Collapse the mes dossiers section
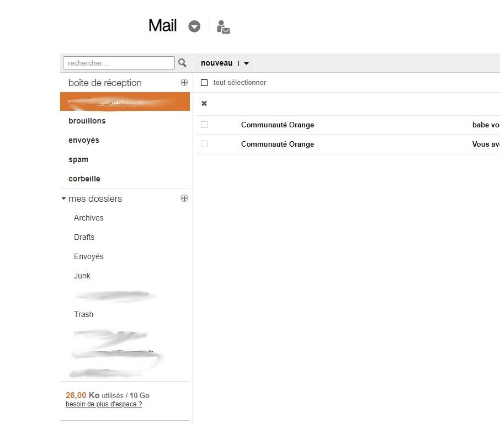Screen dimensions: 500x424 click(63, 198)
